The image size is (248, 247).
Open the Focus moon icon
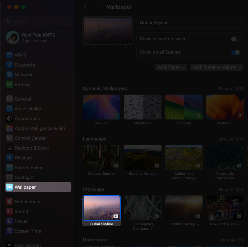click(x=9, y=221)
